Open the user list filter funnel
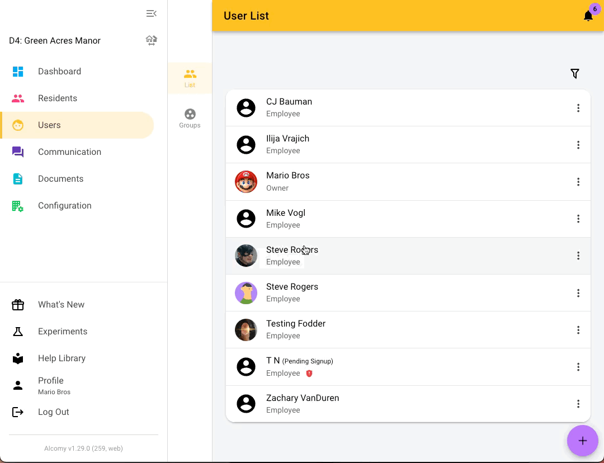 [x=575, y=73]
